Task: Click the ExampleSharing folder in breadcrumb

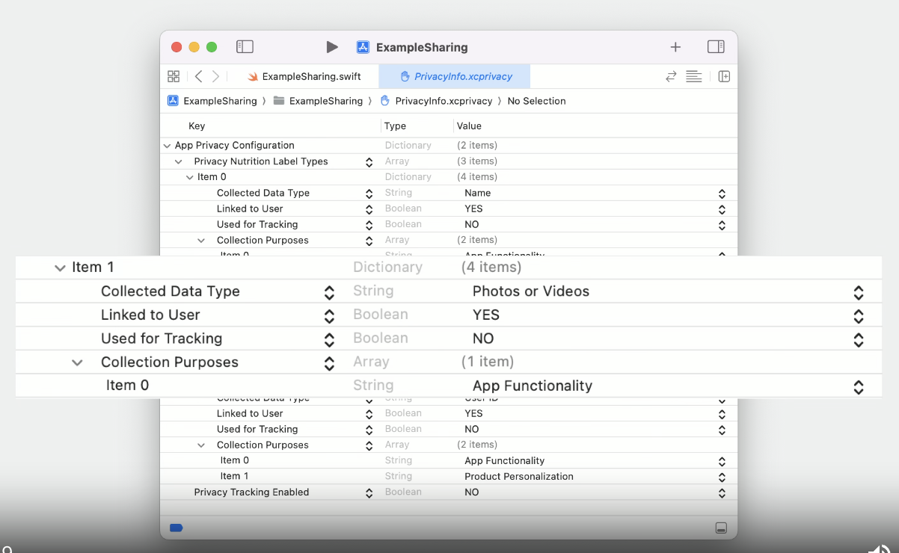Action: [x=319, y=101]
